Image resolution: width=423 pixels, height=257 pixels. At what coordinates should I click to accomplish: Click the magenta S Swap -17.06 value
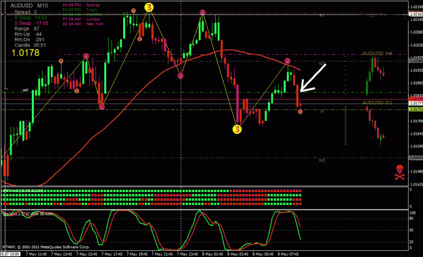pos(31,23)
